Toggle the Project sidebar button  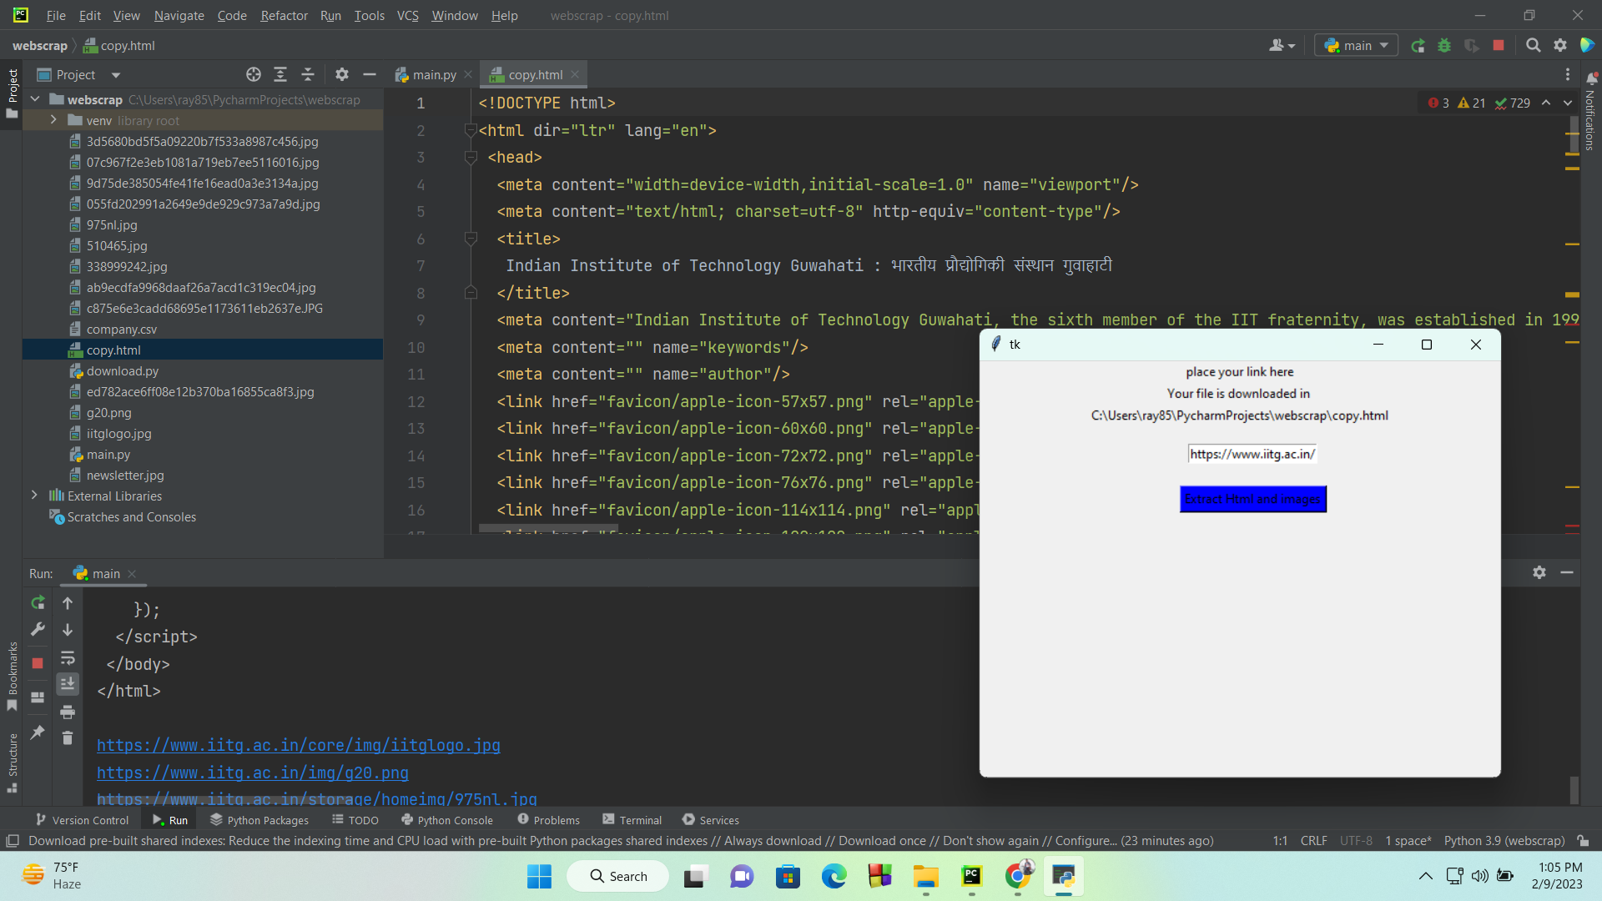tap(12, 93)
